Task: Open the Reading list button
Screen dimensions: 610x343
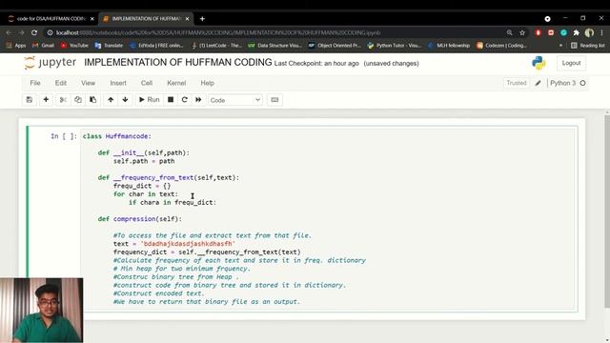Action: tap(587, 46)
